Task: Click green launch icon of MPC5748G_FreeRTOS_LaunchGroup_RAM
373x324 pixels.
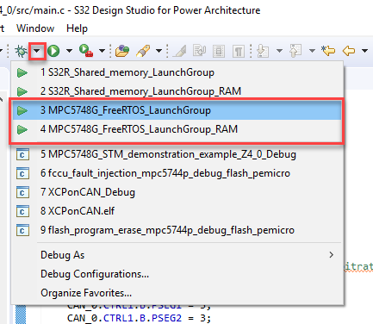Action: (22, 129)
